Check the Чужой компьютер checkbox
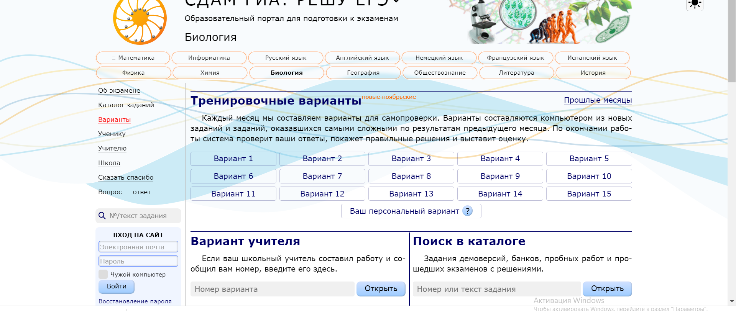The image size is (736, 311). coord(103,274)
